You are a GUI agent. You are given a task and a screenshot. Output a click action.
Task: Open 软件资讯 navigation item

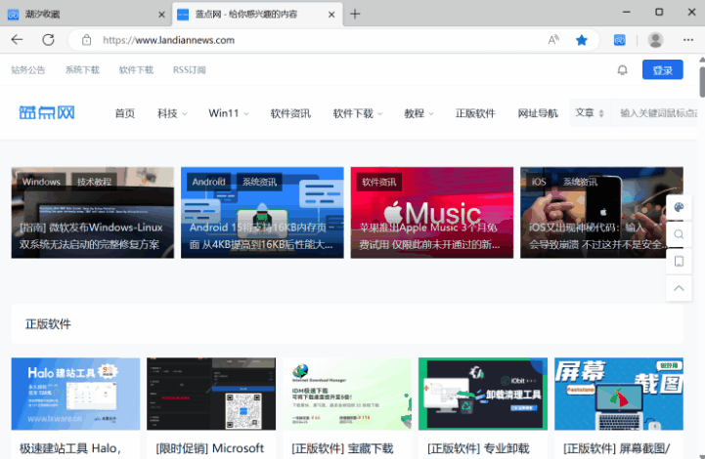click(290, 113)
